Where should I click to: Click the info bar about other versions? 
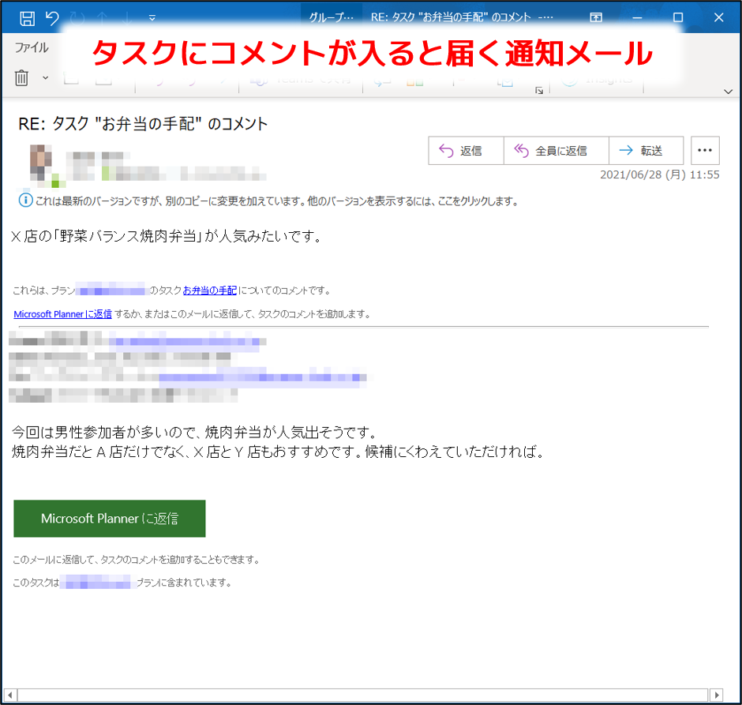(268, 201)
